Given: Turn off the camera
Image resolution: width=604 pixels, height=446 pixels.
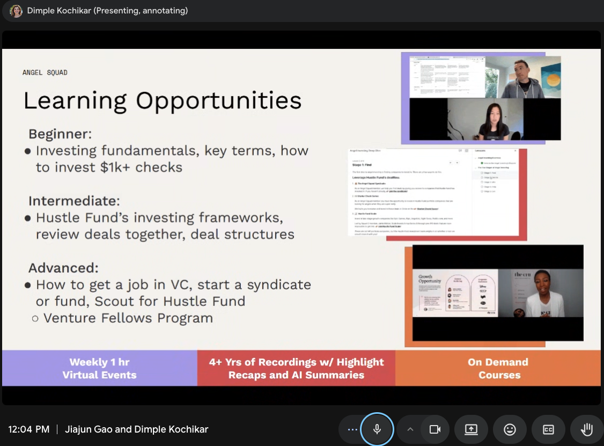Looking at the screenshot, I should click(x=434, y=429).
